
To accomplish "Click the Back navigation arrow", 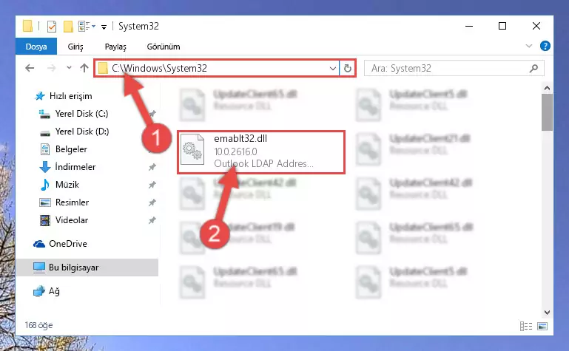I will (30, 68).
